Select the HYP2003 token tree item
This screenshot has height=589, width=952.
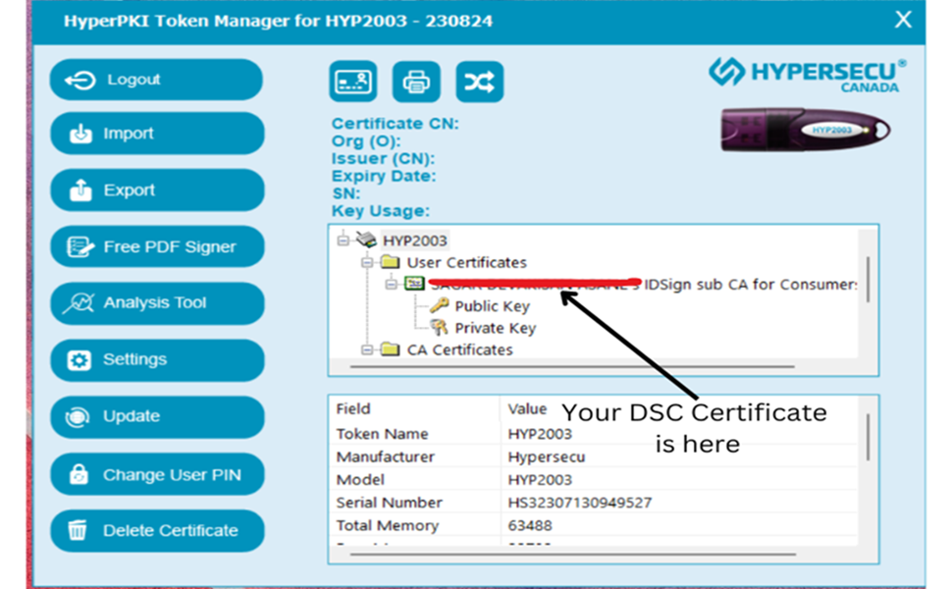coord(415,241)
